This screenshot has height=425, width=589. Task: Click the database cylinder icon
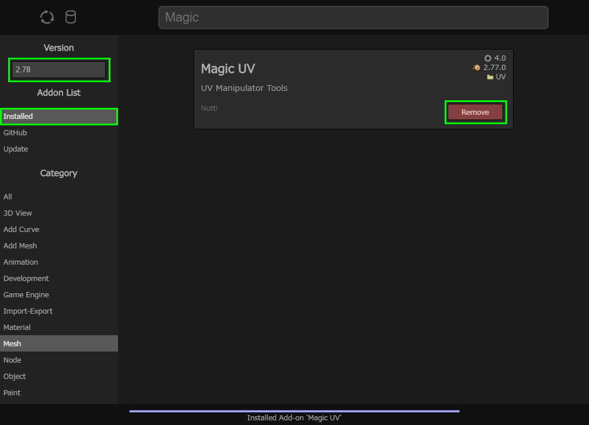pos(71,17)
